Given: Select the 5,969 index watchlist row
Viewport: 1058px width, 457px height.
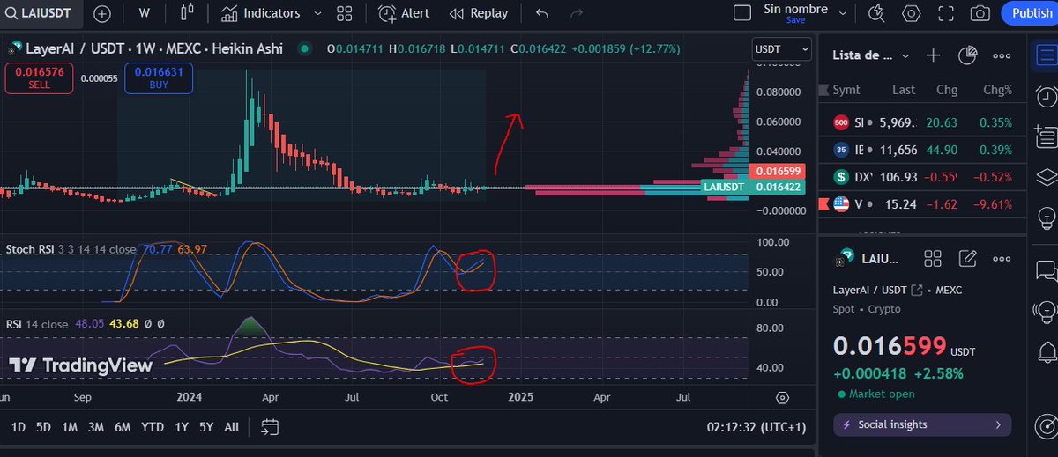Looking at the screenshot, I should [x=921, y=122].
